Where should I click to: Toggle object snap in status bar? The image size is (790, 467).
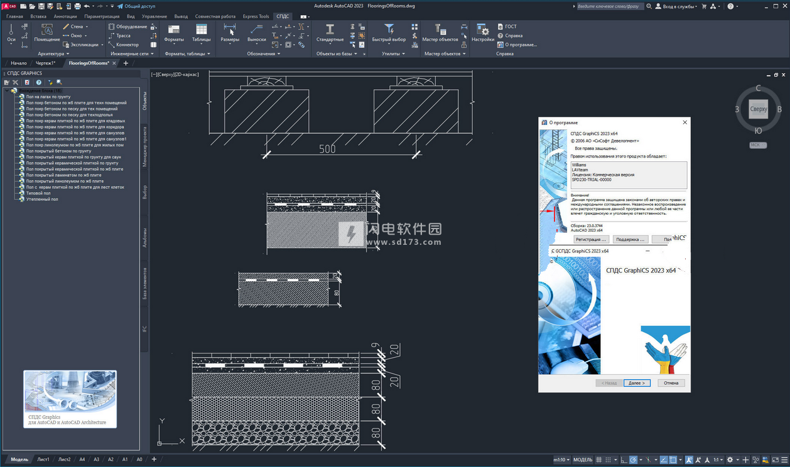673,459
